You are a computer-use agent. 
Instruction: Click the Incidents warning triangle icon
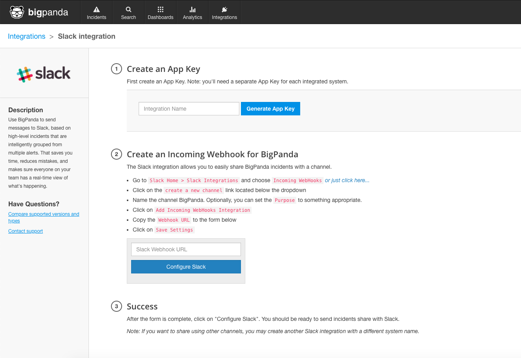click(x=96, y=9)
